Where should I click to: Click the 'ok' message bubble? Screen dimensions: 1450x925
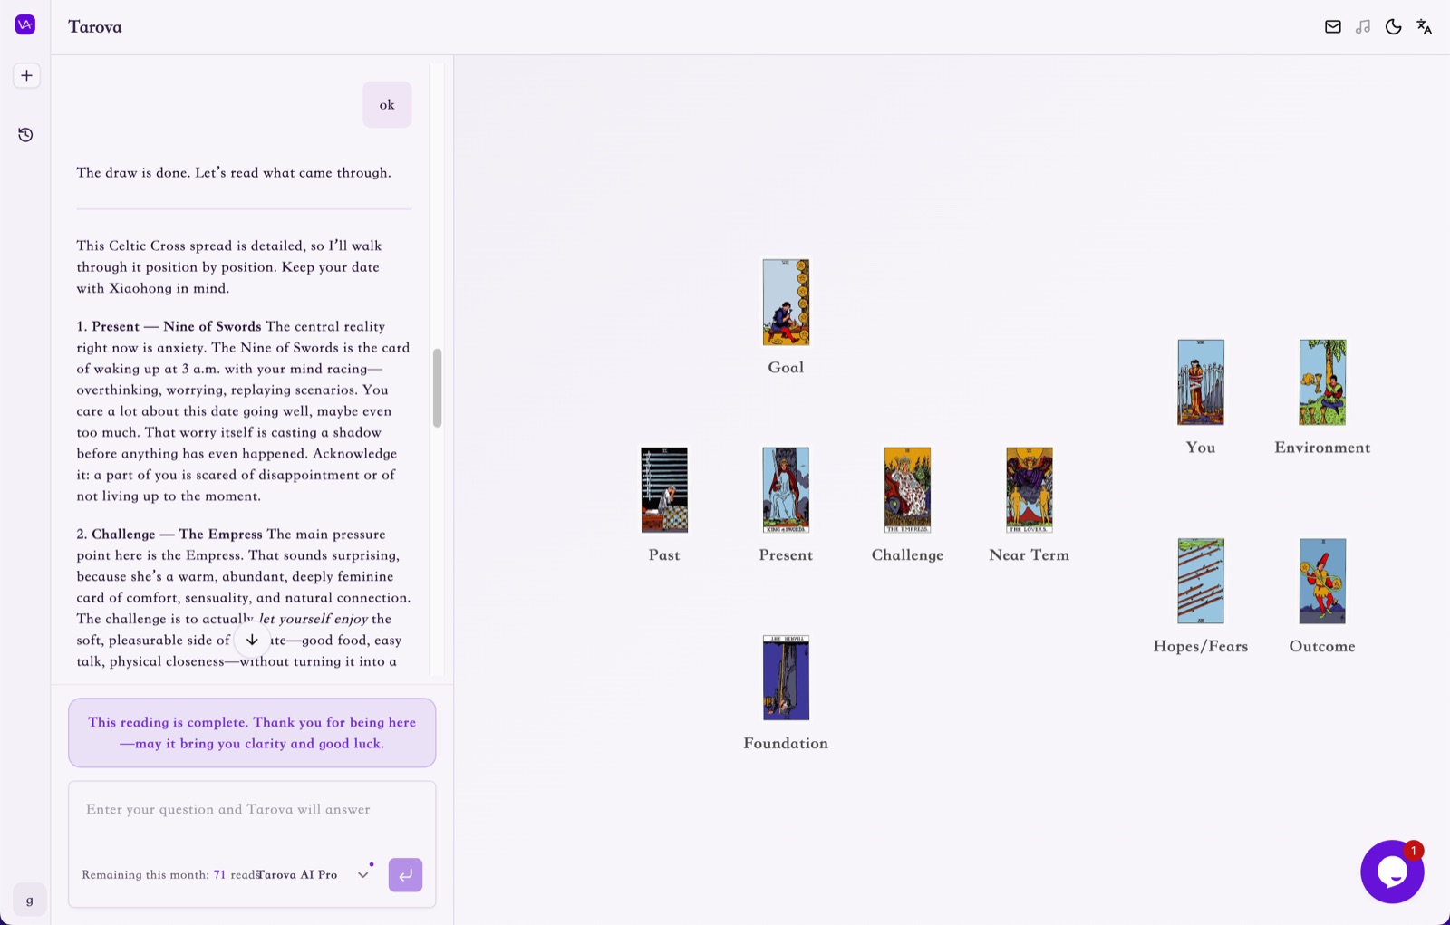tap(387, 105)
